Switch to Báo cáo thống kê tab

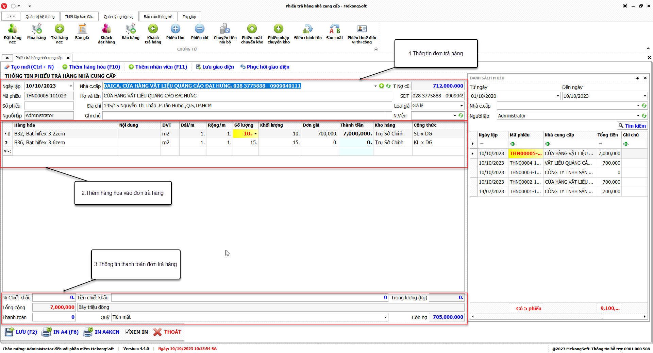[x=158, y=17]
